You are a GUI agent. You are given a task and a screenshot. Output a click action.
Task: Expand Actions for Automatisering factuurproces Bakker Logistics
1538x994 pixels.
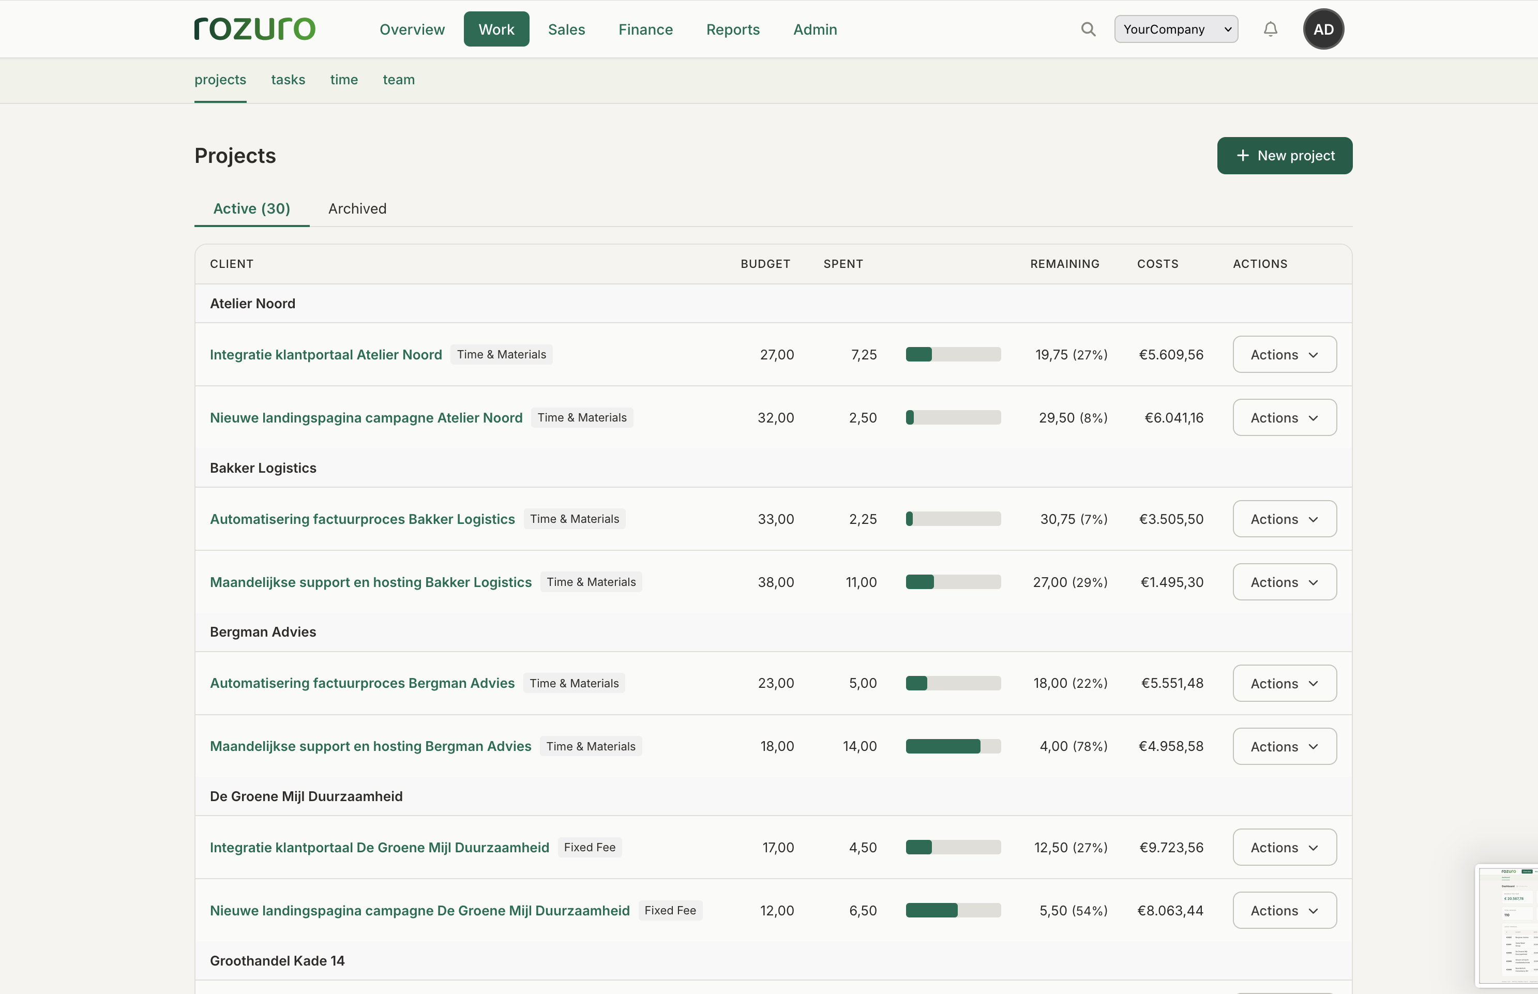[x=1285, y=519]
